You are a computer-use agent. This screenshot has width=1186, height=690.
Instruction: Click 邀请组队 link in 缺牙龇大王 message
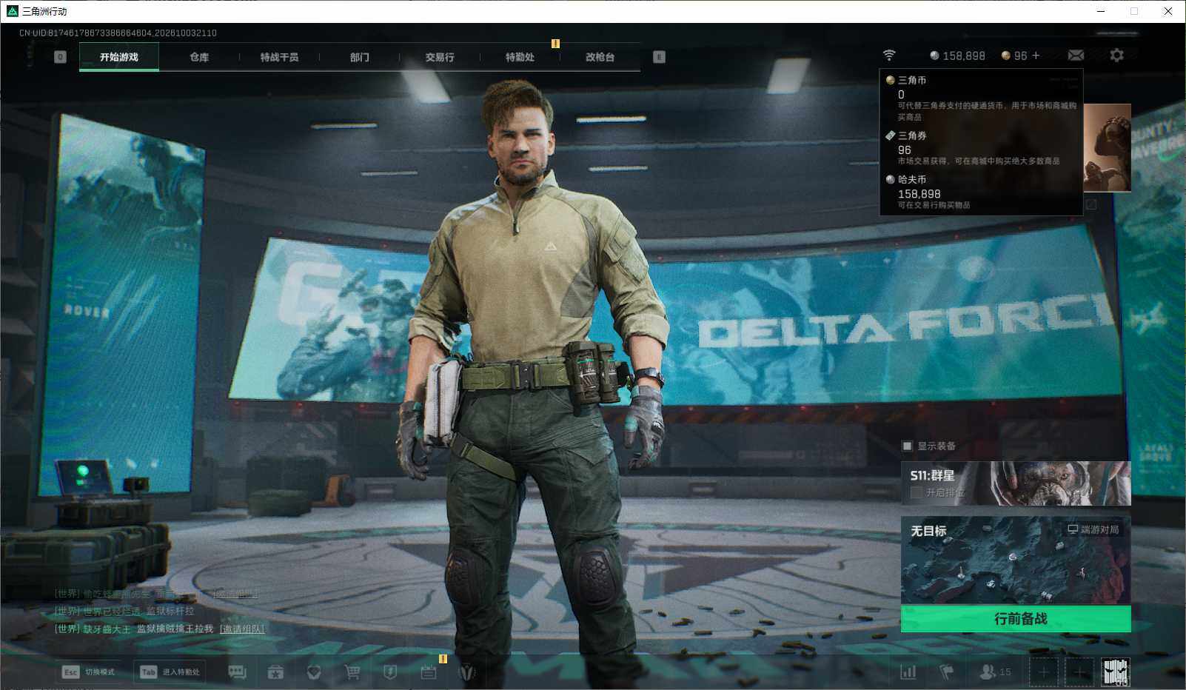242,629
